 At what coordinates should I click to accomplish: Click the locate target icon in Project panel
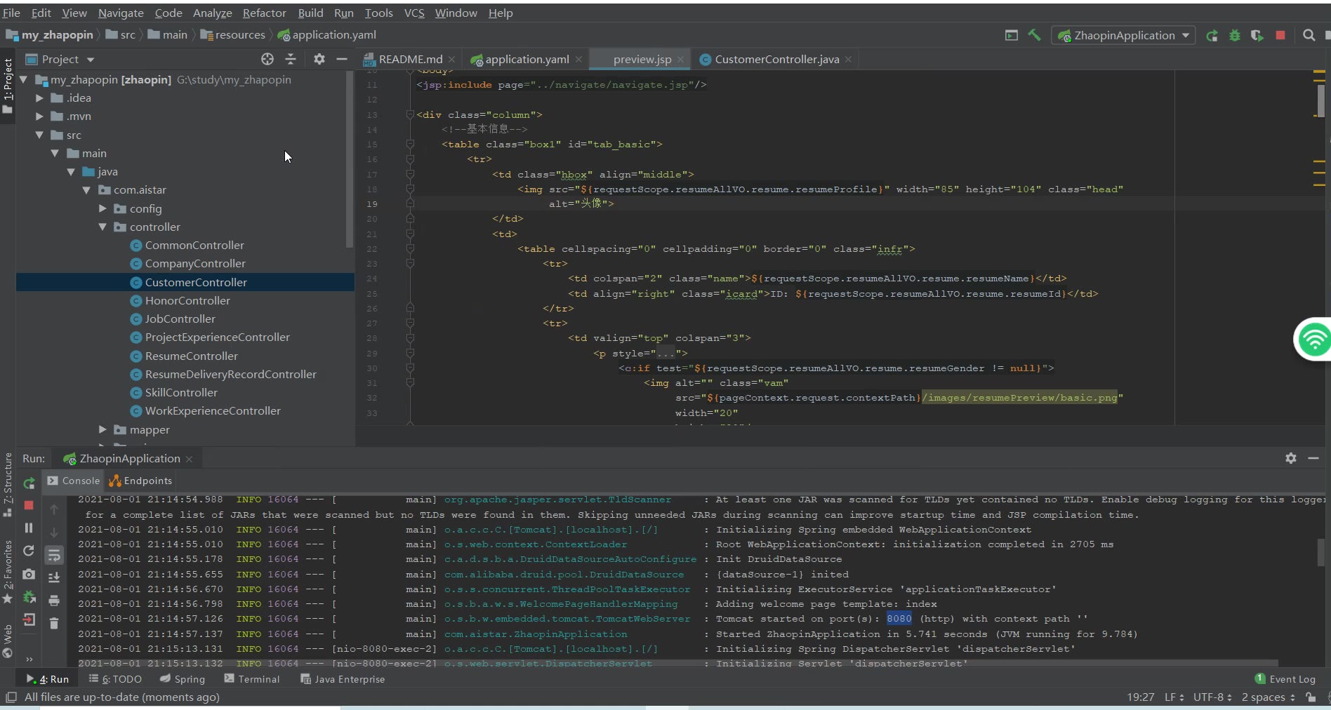[267, 59]
